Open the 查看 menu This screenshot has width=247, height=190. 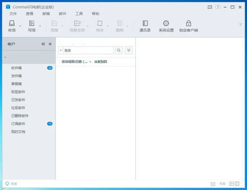point(30,14)
